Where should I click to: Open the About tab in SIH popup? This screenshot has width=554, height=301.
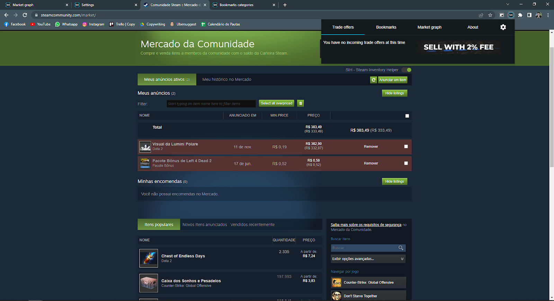tap(473, 27)
